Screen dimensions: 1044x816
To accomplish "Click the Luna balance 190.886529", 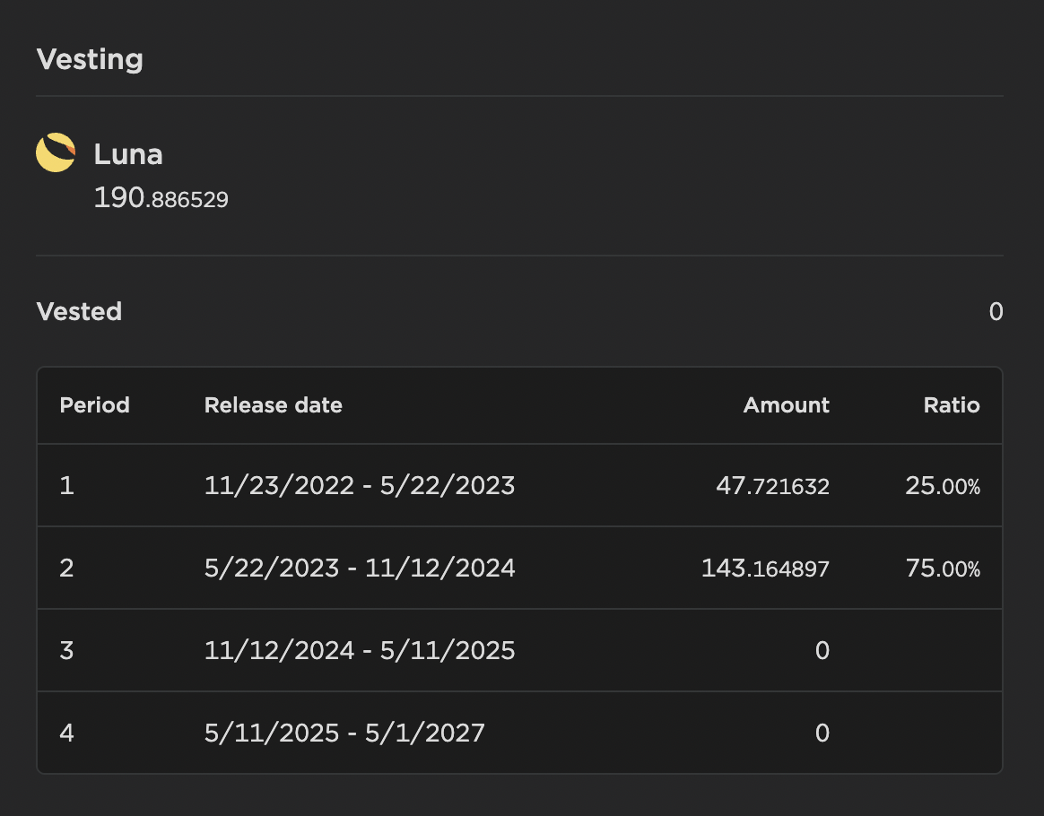I will pos(161,198).
